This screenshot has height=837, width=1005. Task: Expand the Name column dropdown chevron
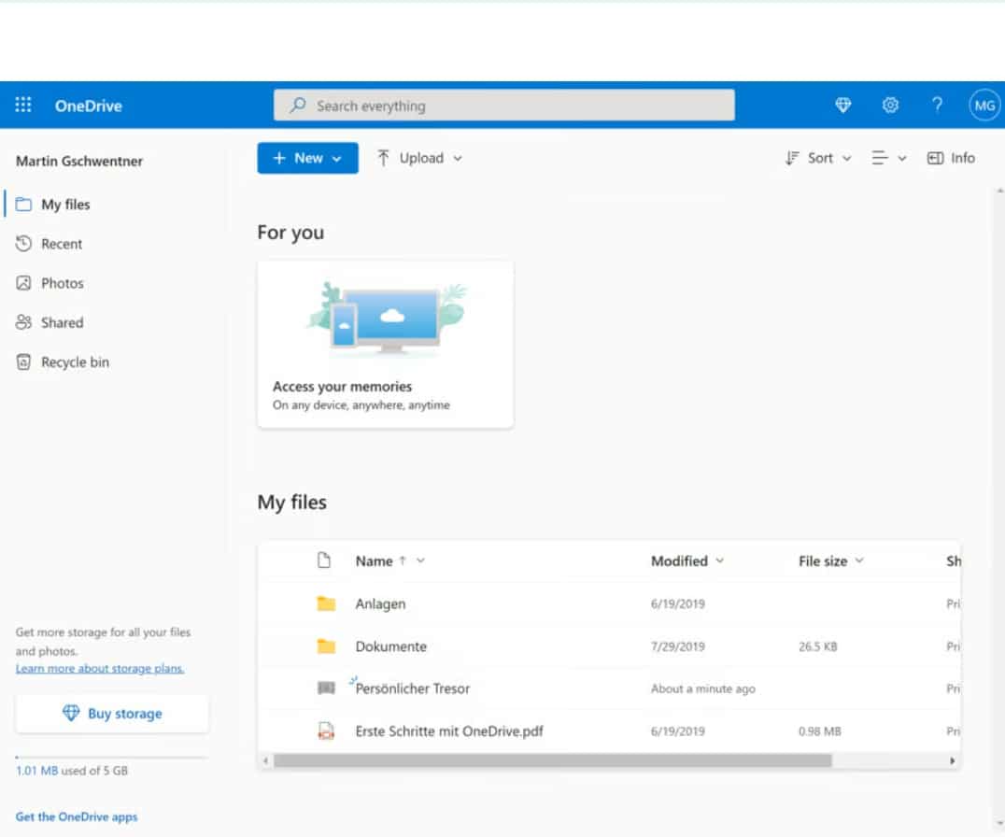[x=420, y=560]
